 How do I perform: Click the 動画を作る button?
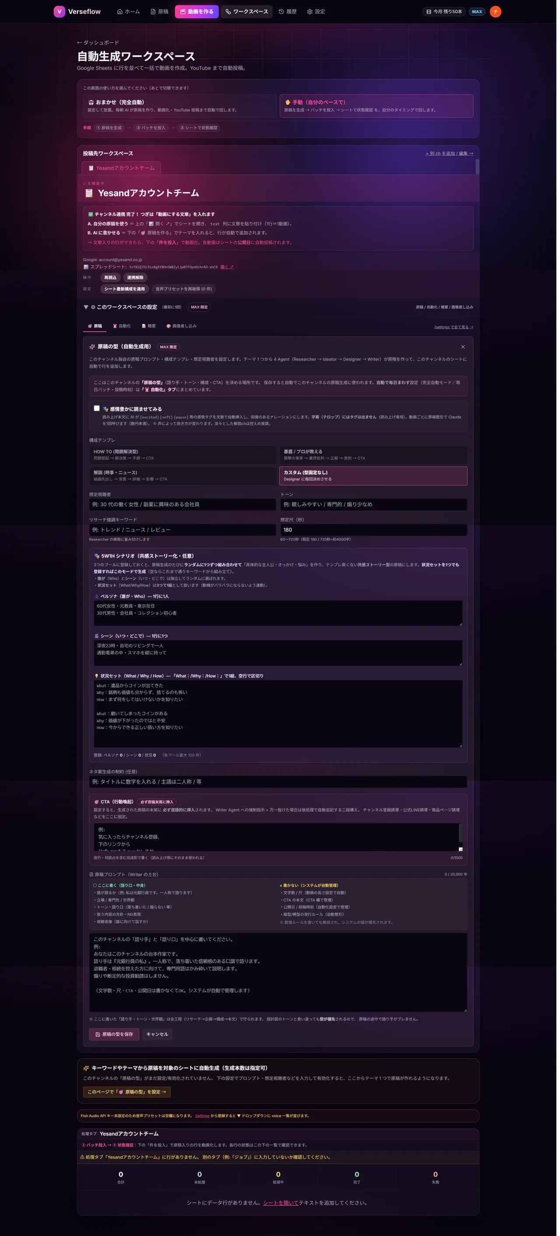click(x=197, y=11)
